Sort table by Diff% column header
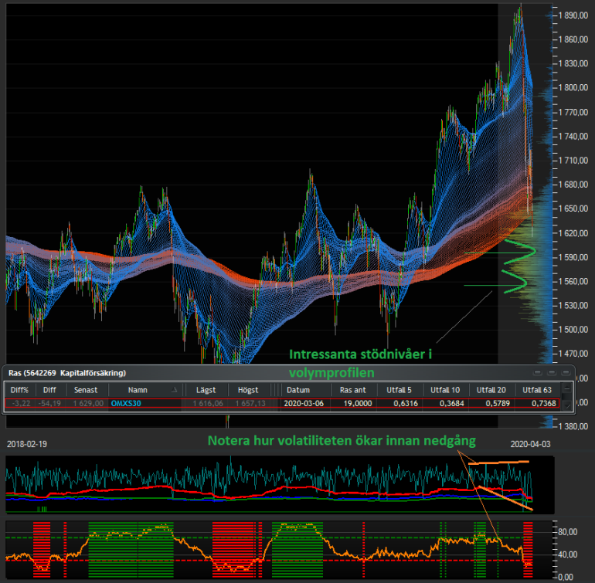595x583 pixels. click(21, 390)
